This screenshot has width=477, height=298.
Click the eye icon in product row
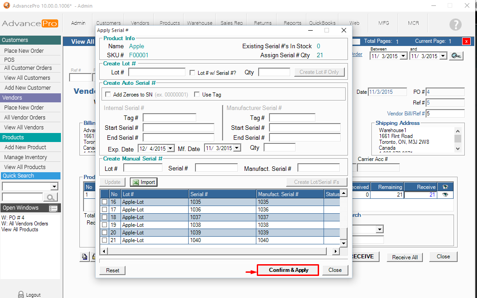[445, 195]
